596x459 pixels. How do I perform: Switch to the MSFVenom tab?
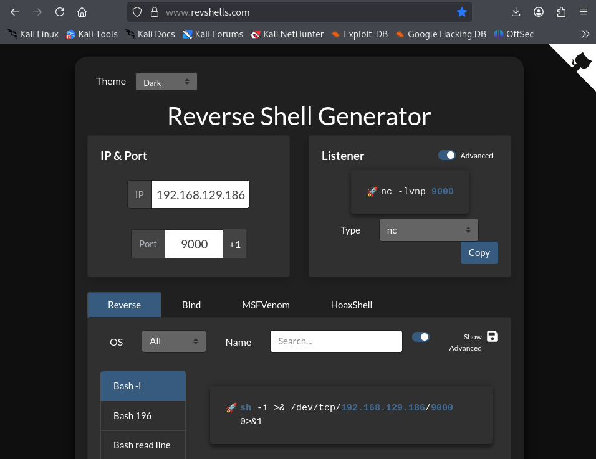(x=266, y=305)
